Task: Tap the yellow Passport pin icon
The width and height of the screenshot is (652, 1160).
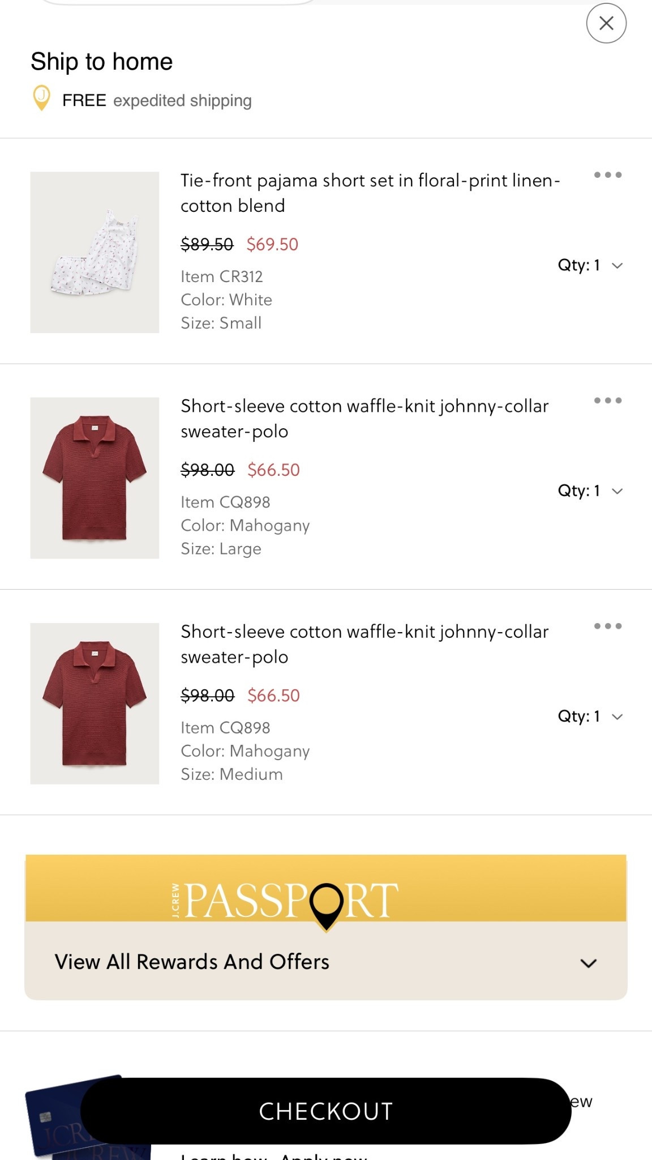Action: [41, 99]
